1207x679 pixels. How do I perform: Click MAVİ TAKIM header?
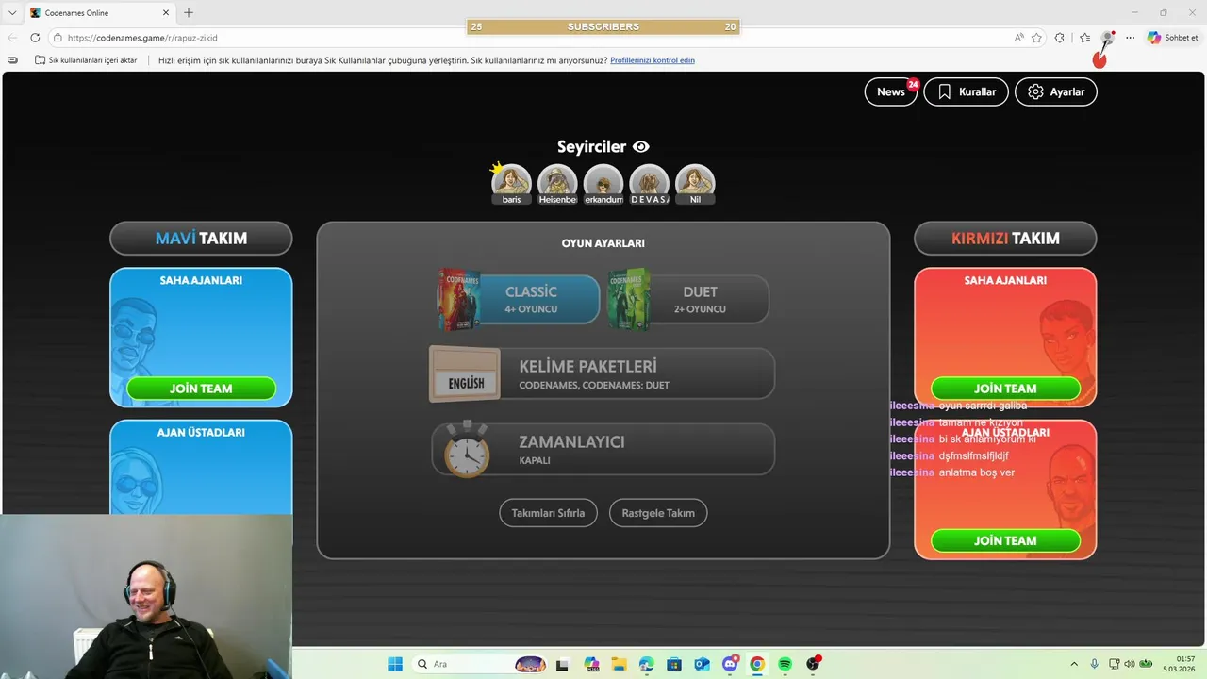coord(201,239)
